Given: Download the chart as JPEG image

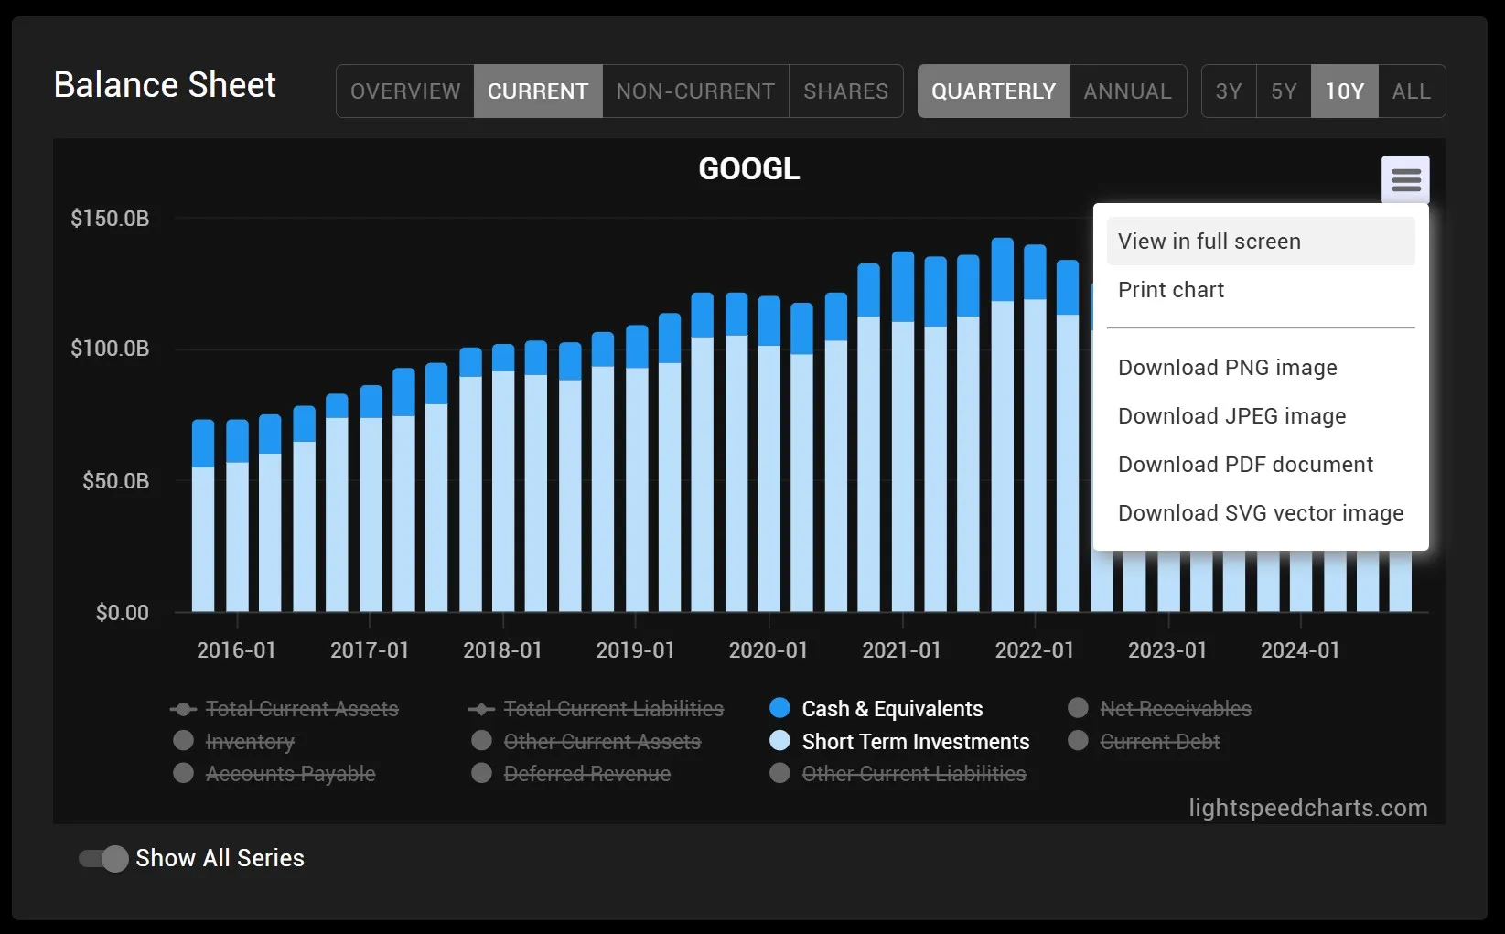Looking at the screenshot, I should [1261, 416].
